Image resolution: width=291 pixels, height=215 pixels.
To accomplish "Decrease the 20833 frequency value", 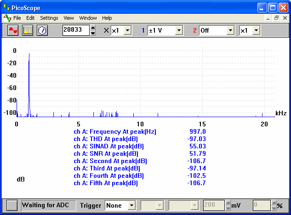I will (x=92, y=33).
